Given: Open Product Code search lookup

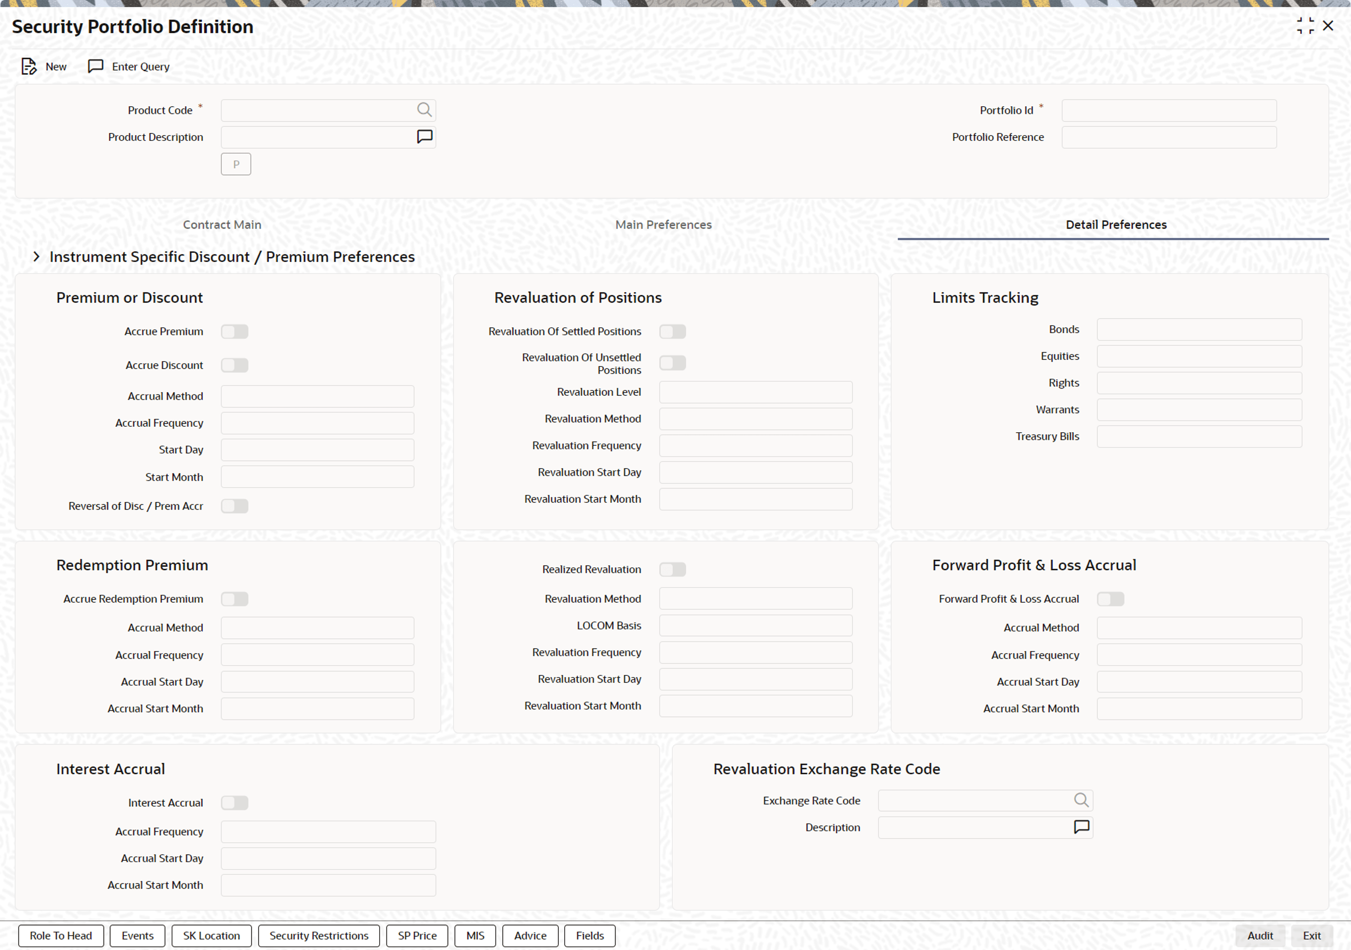Looking at the screenshot, I should 424,110.
